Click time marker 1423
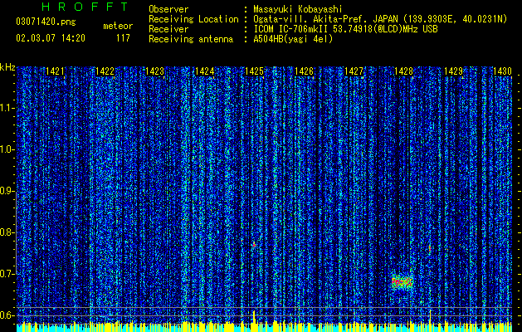The width and height of the screenshot is (522, 332). click(155, 71)
